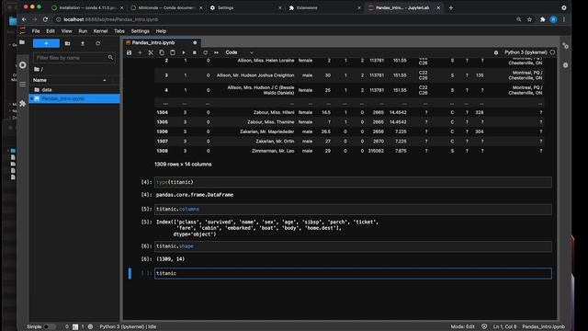Create a new folder in file browser

[x=67, y=43]
